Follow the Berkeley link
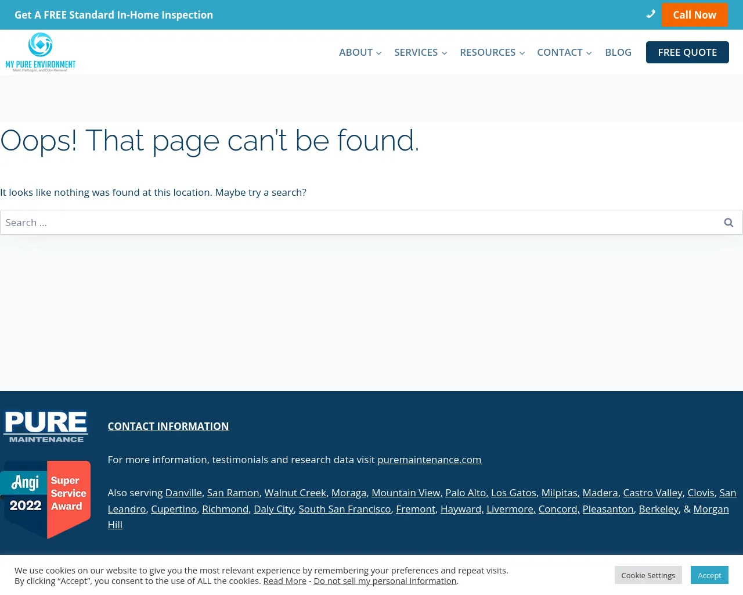 [659, 509]
